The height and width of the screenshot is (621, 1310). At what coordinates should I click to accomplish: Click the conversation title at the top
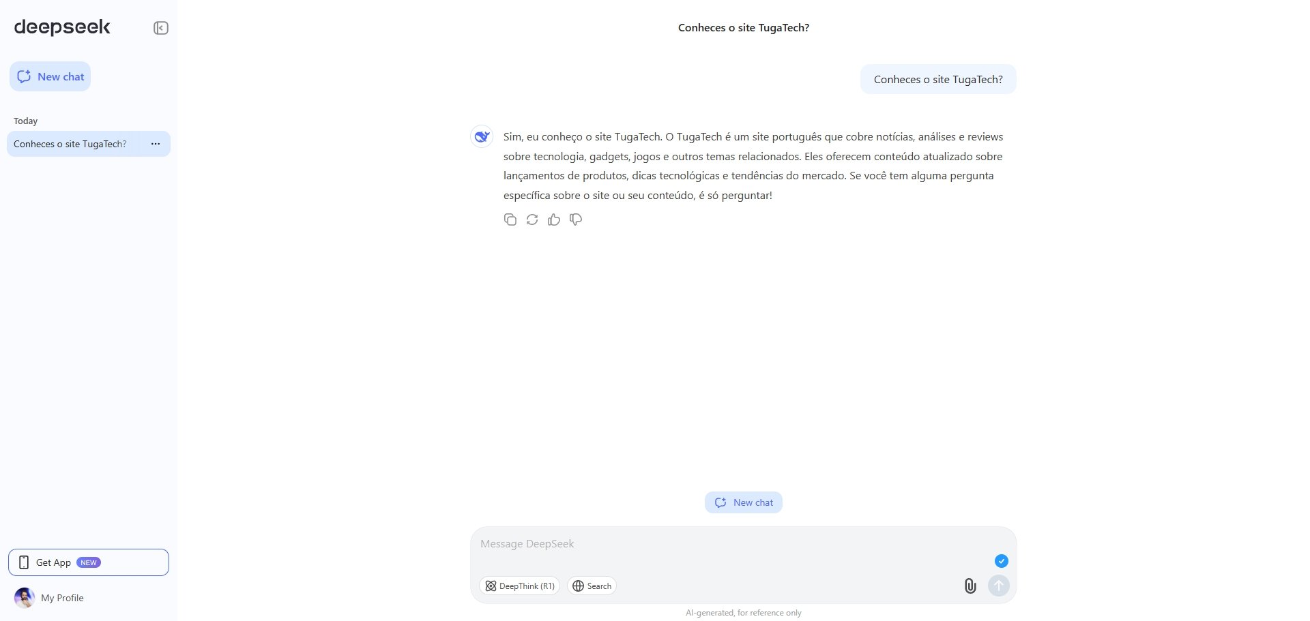(x=744, y=28)
